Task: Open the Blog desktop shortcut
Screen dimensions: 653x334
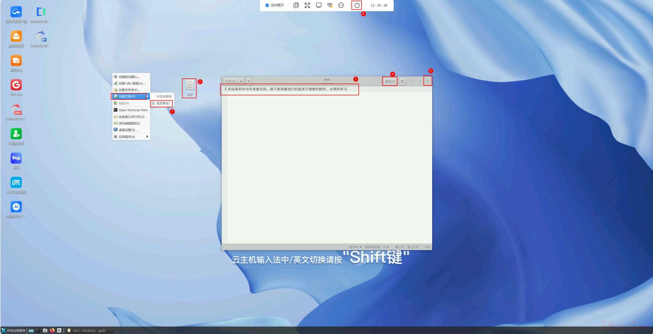Action: [x=16, y=158]
